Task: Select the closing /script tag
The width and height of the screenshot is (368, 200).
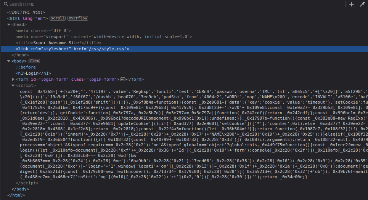Action: pyautogui.click(x=27, y=183)
